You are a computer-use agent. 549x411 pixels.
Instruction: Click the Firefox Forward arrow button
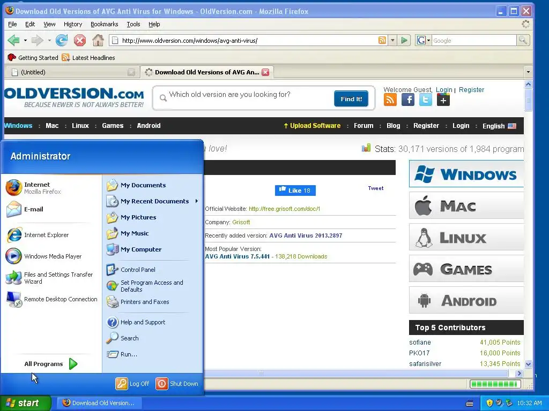37,41
